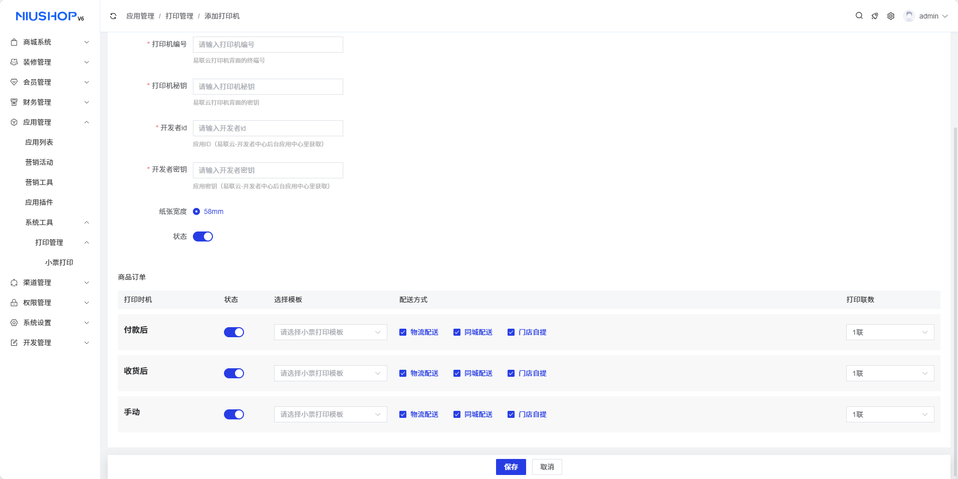Expand the 开发管理 menu chevron
This screenshot has height=479, width=958.
pyautogui.click(x=87, y=343)
